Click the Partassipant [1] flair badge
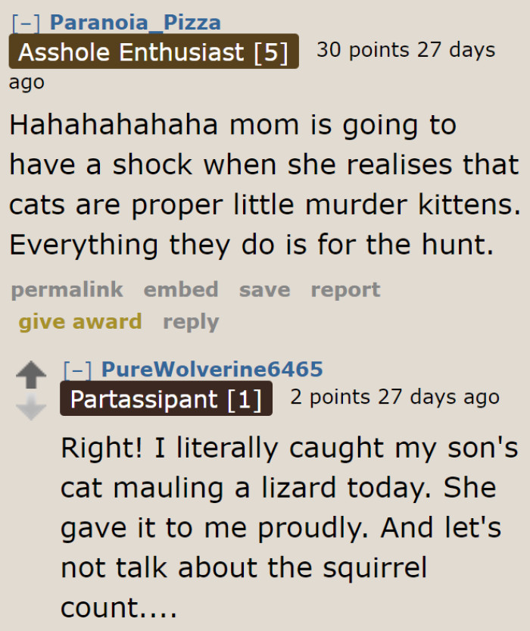 coord(165,398)
